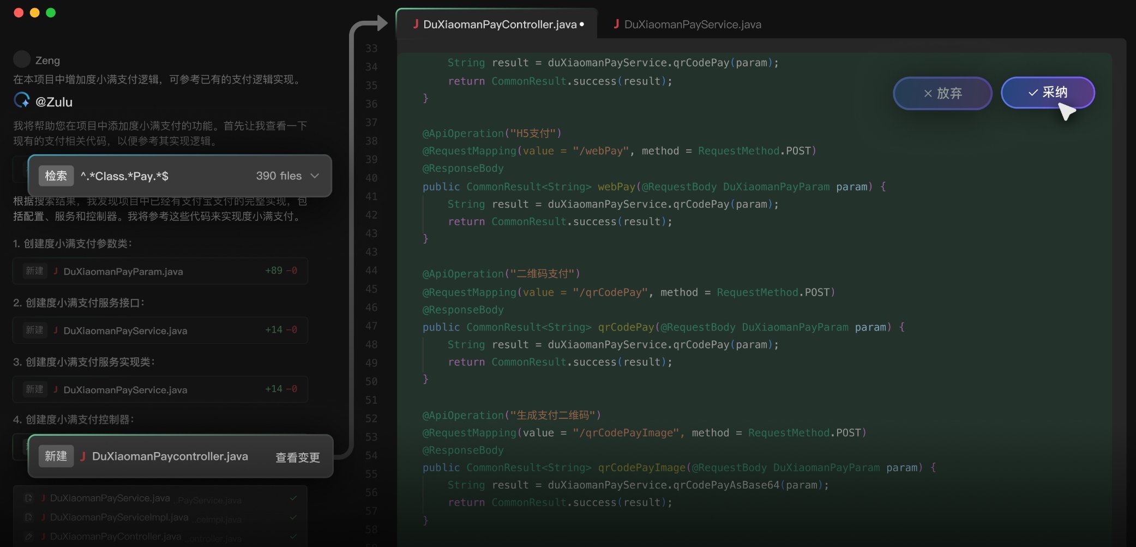Click Zeng's user avatar
This screenshot has height=547, width=1136.
pyautogui.click(x=22, y=59)
